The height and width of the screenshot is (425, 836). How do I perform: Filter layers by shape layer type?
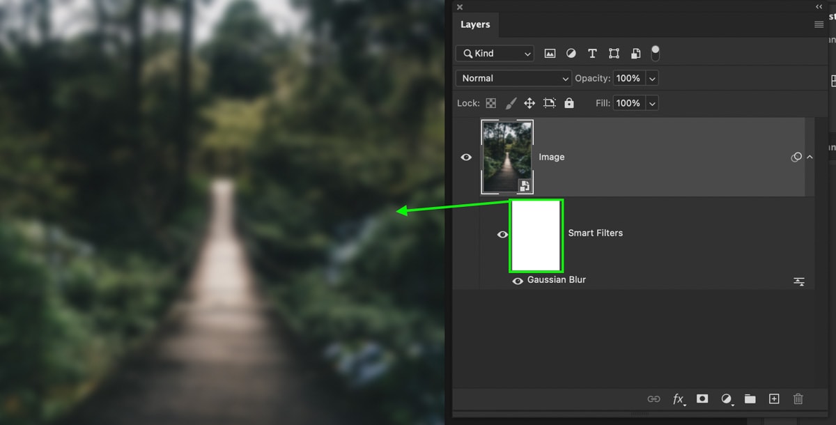tap(614, 54)
